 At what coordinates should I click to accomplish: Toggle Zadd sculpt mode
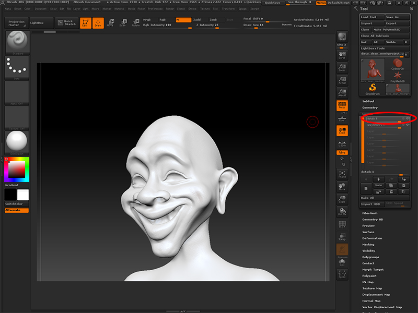point(197,20)
